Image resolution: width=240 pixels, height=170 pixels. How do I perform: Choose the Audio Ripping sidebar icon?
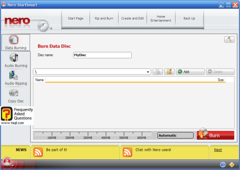click(16, 78)
